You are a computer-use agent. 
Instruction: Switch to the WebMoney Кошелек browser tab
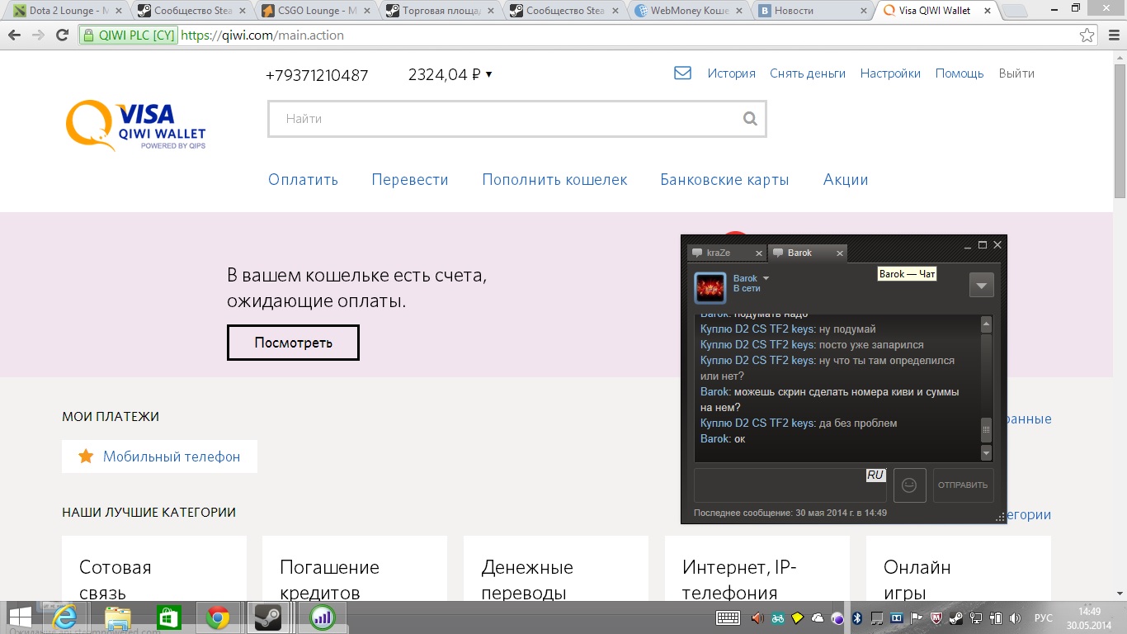coord(690,11)
